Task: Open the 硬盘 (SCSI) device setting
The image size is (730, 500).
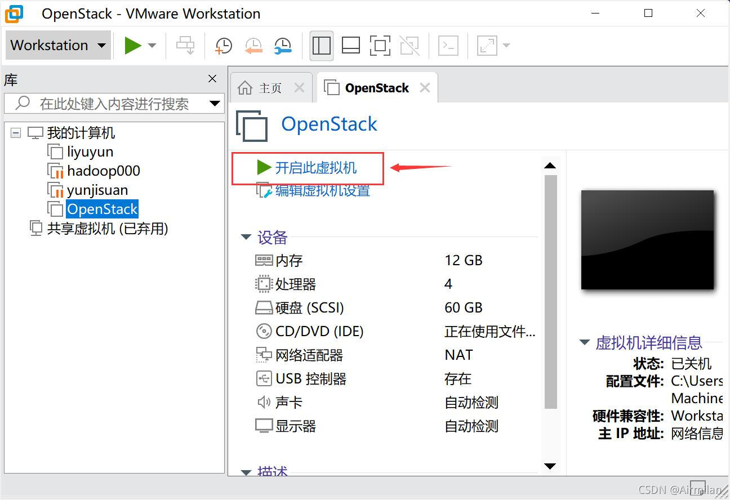Action: [x=309, y=308]
